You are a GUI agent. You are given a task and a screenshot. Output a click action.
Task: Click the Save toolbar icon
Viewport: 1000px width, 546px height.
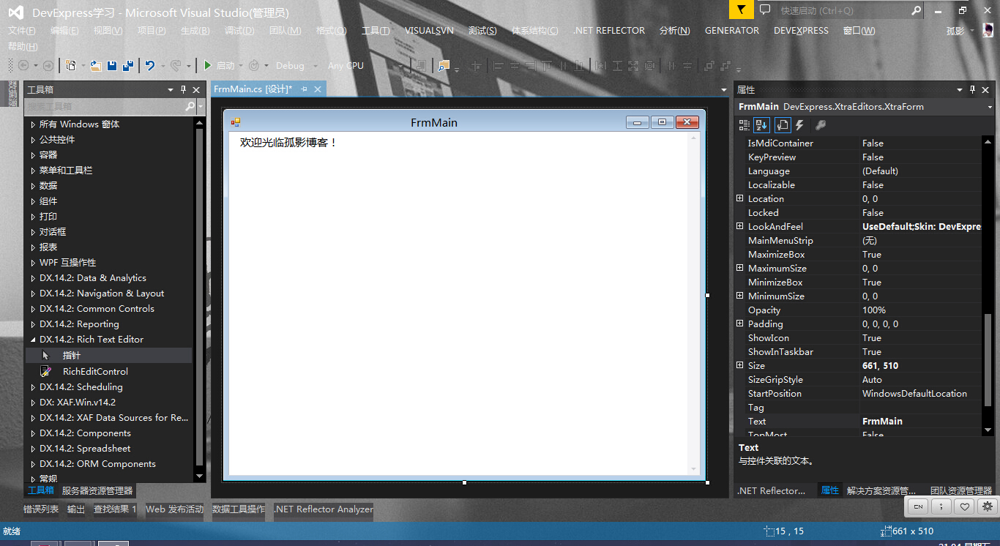pos(112,65)
